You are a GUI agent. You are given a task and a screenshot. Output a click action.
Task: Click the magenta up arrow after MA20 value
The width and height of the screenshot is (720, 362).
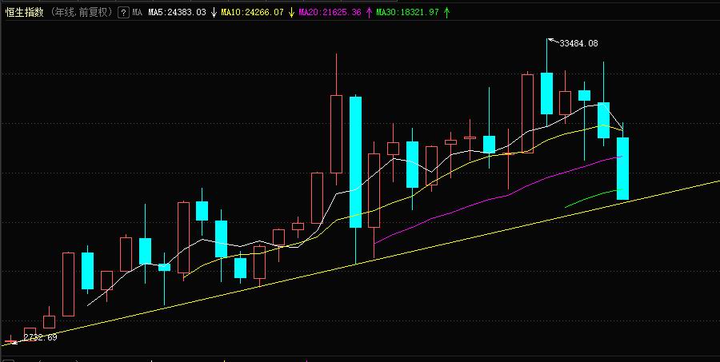point(369,13)
